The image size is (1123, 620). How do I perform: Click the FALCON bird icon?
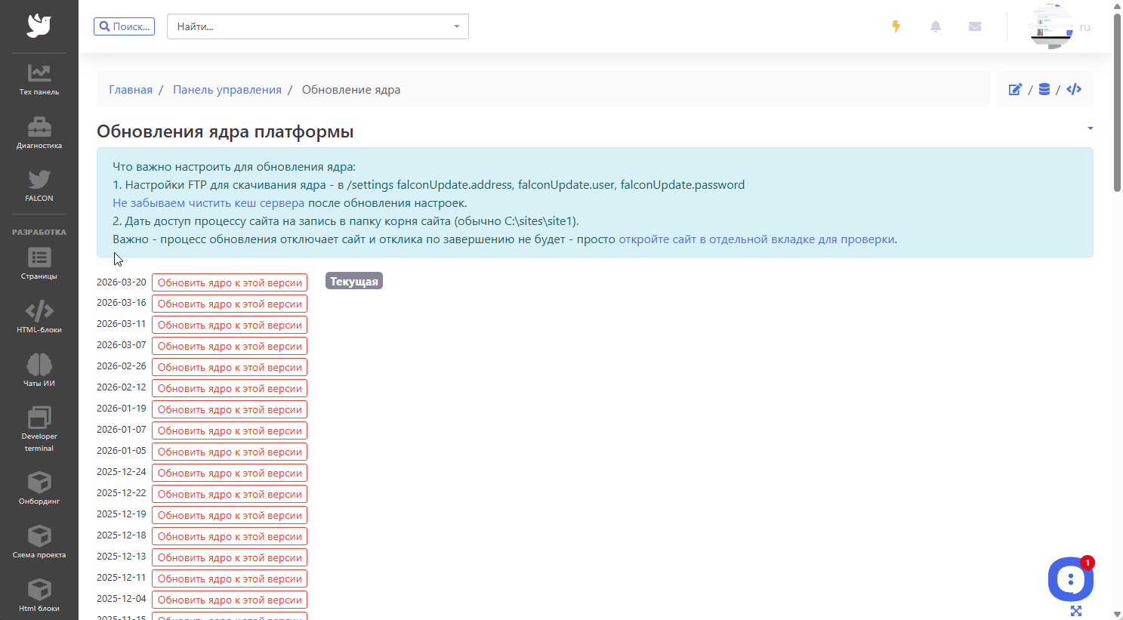pos(39,185)
